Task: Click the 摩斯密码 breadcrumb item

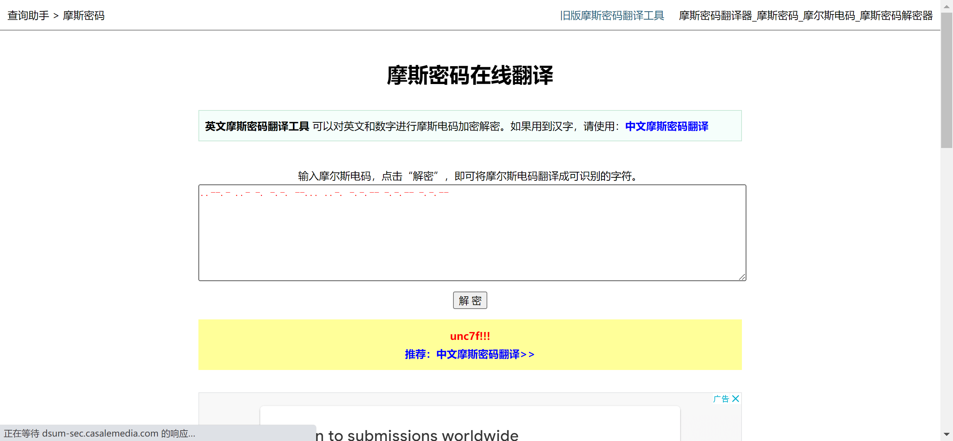Action: point(84,15)
